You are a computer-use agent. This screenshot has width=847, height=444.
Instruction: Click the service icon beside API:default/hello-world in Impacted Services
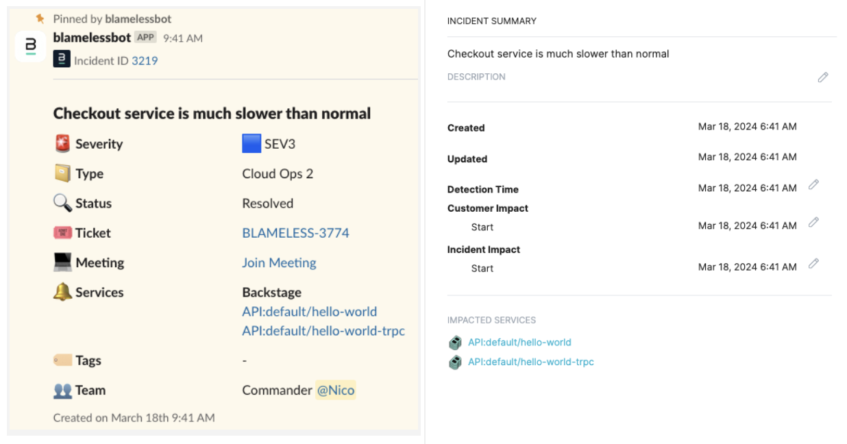coord(455,343)
